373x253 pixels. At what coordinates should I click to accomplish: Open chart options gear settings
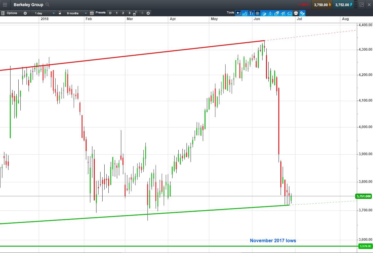tap(25, 13)
